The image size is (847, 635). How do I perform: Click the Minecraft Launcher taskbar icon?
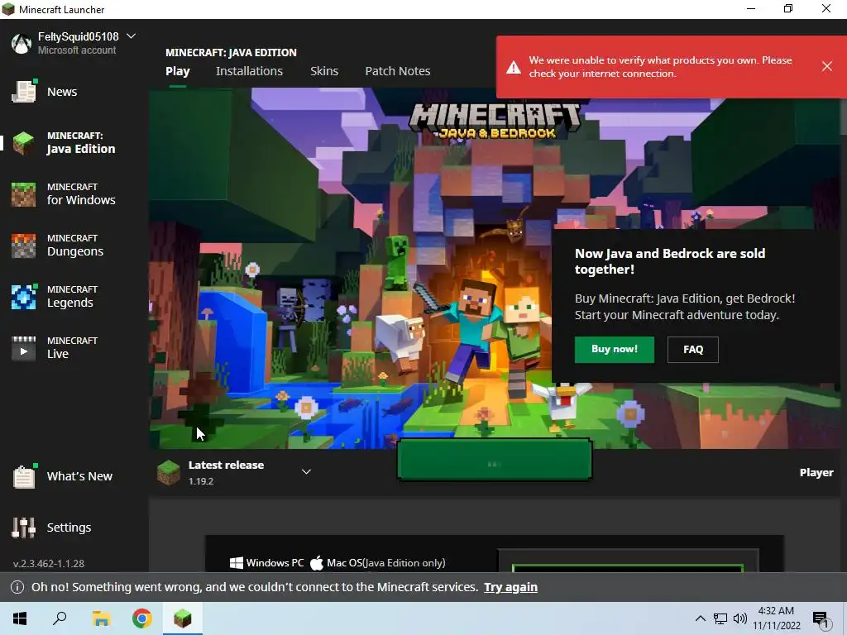point(183,618)
